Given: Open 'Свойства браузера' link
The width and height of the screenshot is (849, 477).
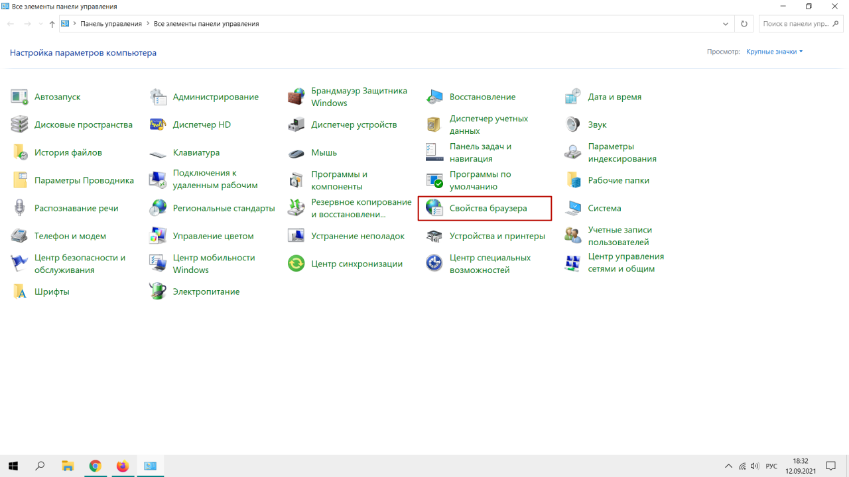Looking at the screenshot, I should [x=488, y=208].
